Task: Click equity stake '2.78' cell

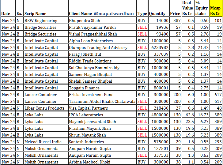Action: [202, 34]
